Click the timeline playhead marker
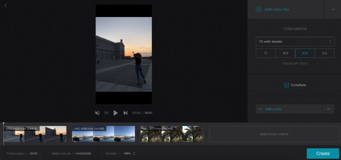 pos(3,123)
